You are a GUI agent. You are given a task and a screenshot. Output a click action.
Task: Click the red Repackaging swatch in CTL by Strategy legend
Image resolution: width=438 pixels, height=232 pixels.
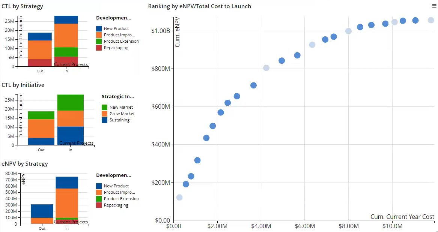(99, 48)
